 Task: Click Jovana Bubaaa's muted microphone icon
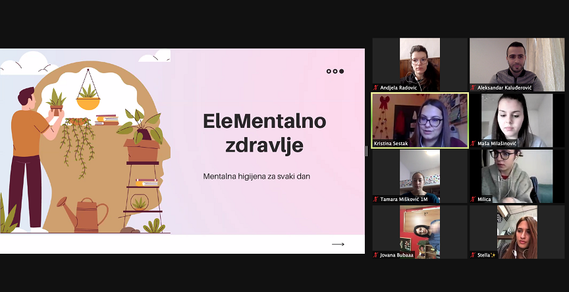click(x=376, y=255)
